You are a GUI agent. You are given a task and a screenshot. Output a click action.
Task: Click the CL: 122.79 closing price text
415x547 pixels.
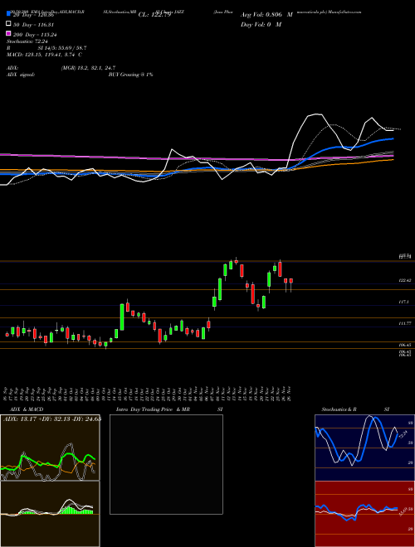[x=154, y=15]
